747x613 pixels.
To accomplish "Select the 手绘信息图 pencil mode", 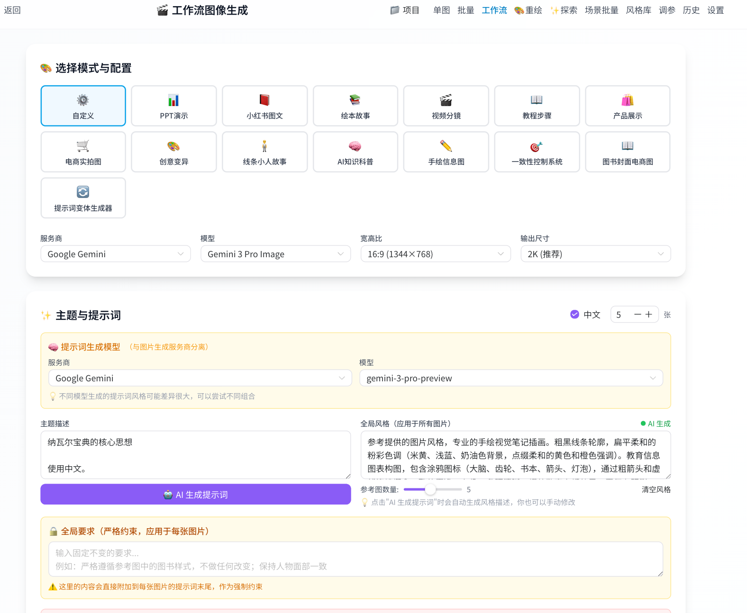I will click(446, 152).
